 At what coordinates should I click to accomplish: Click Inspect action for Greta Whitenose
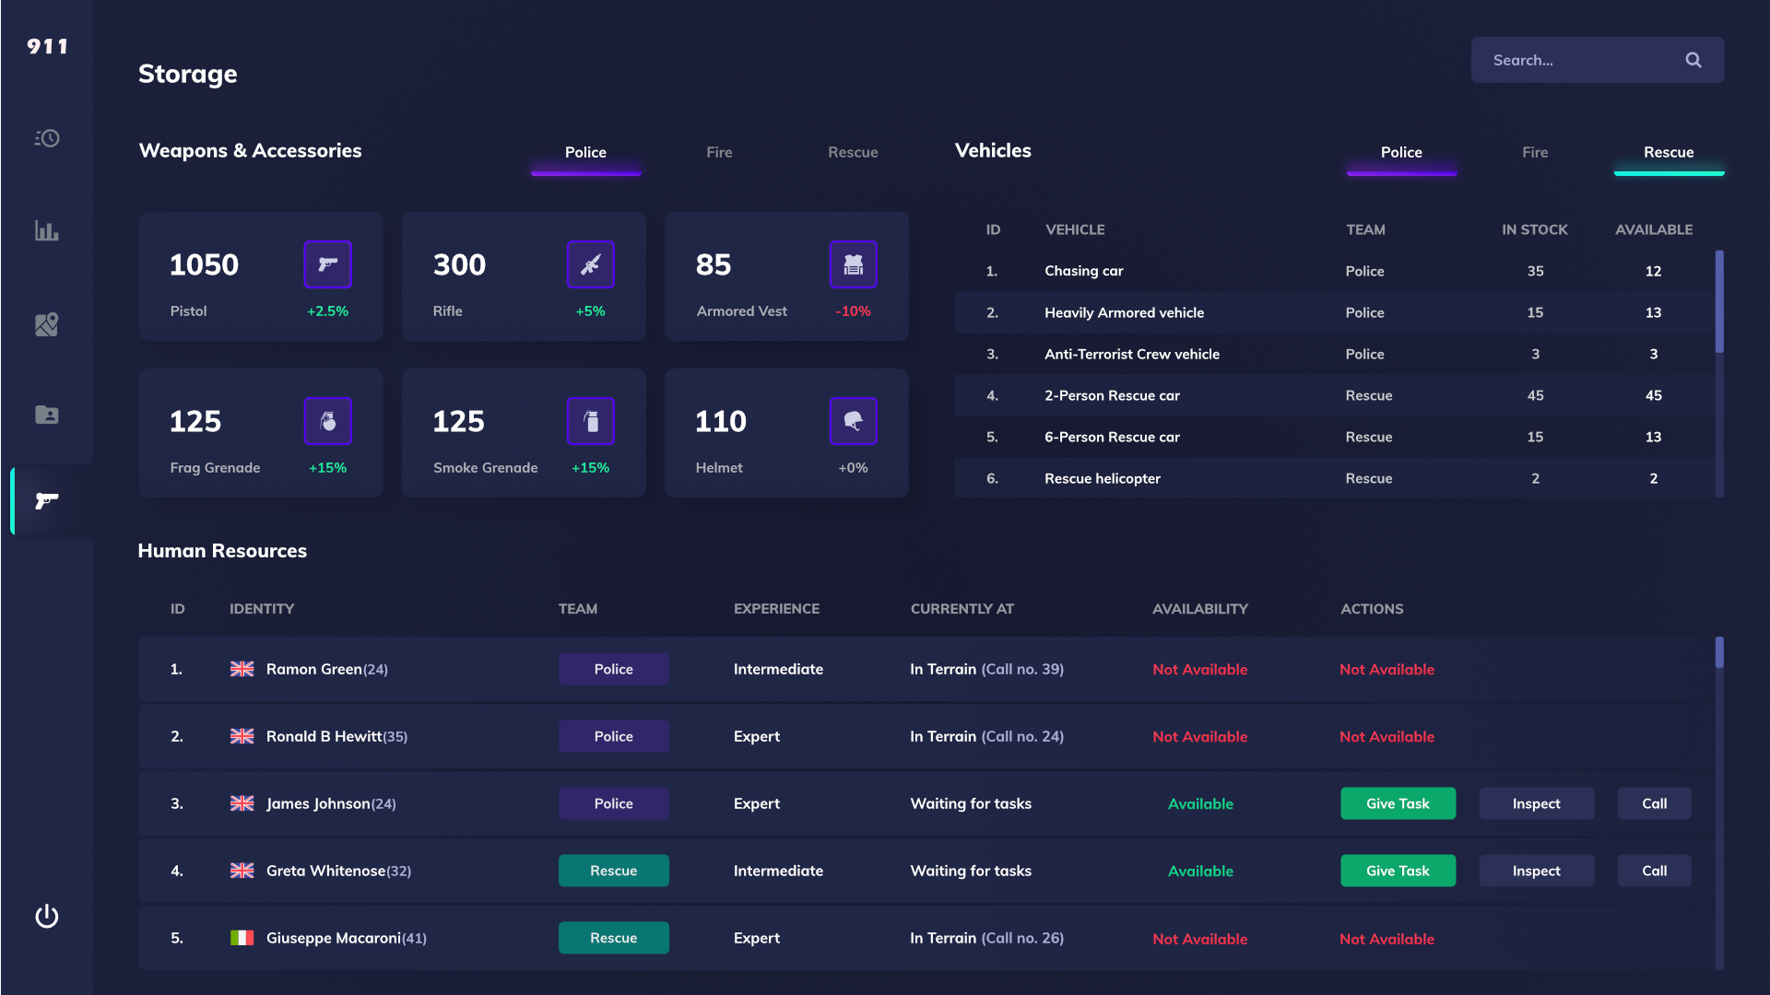pyautogui.click(x=1537, y=870)
